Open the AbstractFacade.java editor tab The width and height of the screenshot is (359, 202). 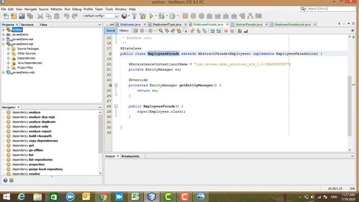249,25
